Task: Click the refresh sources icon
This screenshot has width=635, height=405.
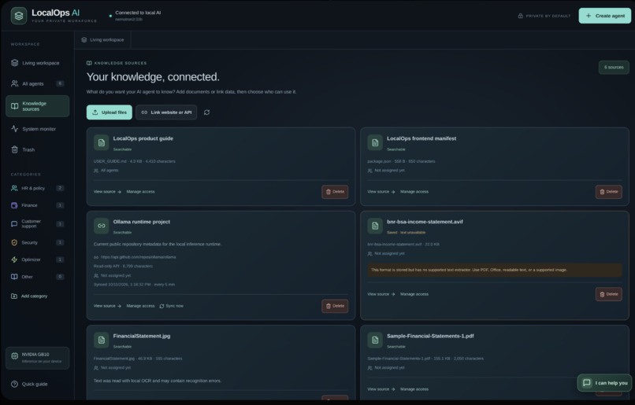Action: (x=207, y=112)
